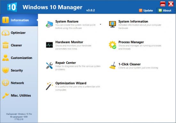Image resolution: width=176 pixels, height=123 pixels.
Task: Click the Information sidebar icon
Action: coord(5,20)
